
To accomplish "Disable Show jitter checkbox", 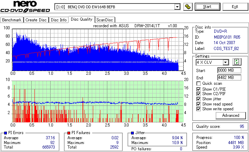I will 198,99.
